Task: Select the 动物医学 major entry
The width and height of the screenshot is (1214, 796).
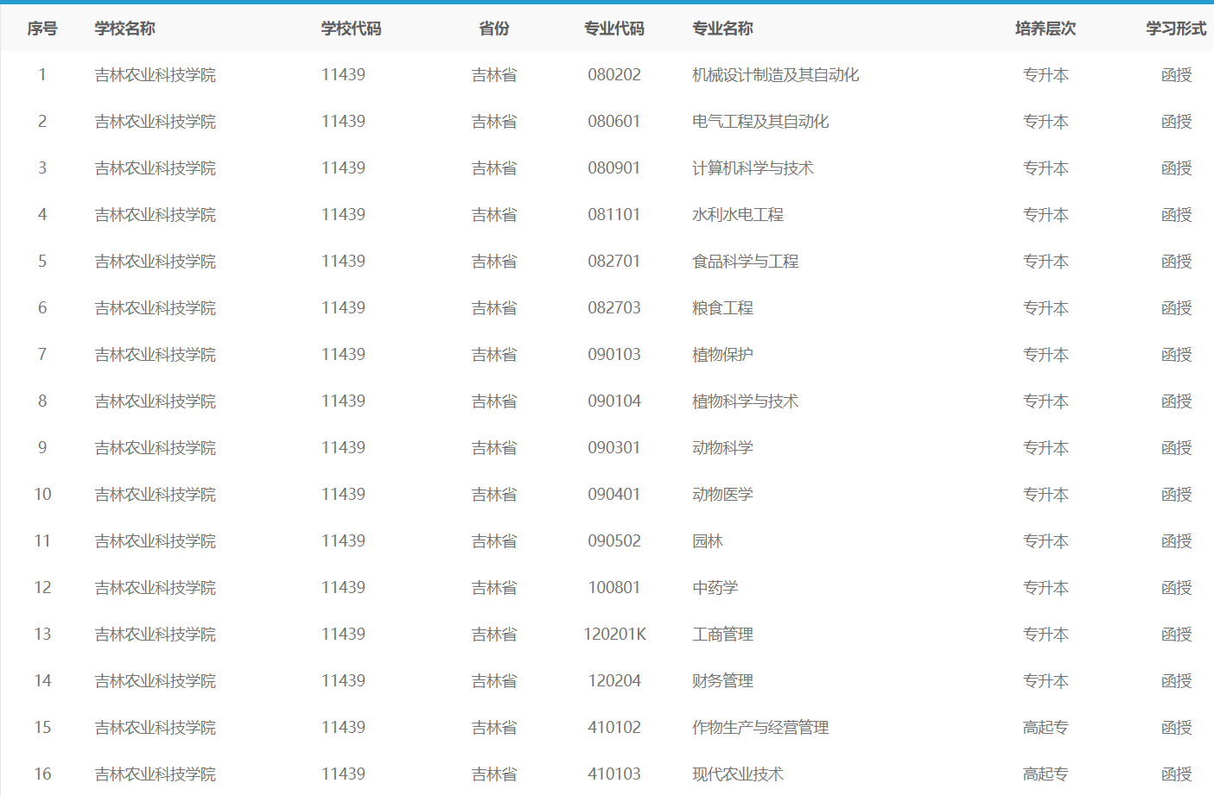Action: point(722,495)
